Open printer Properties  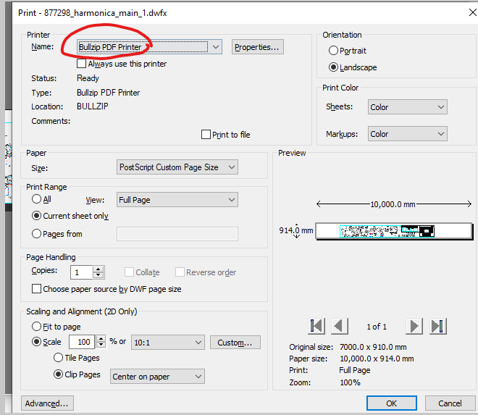tap(258, 47)
